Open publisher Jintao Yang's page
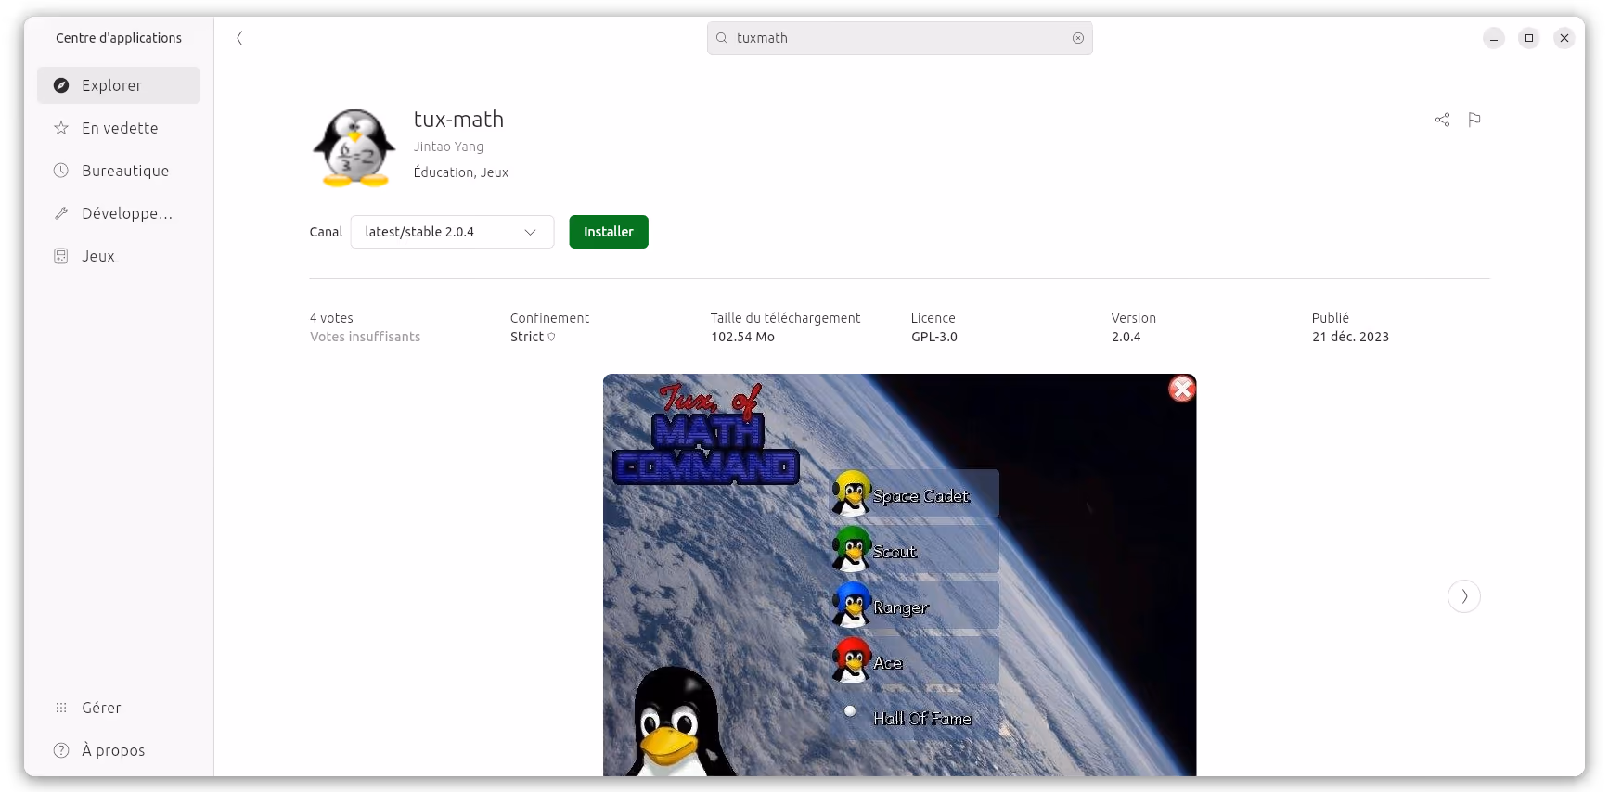 (448, 147)
